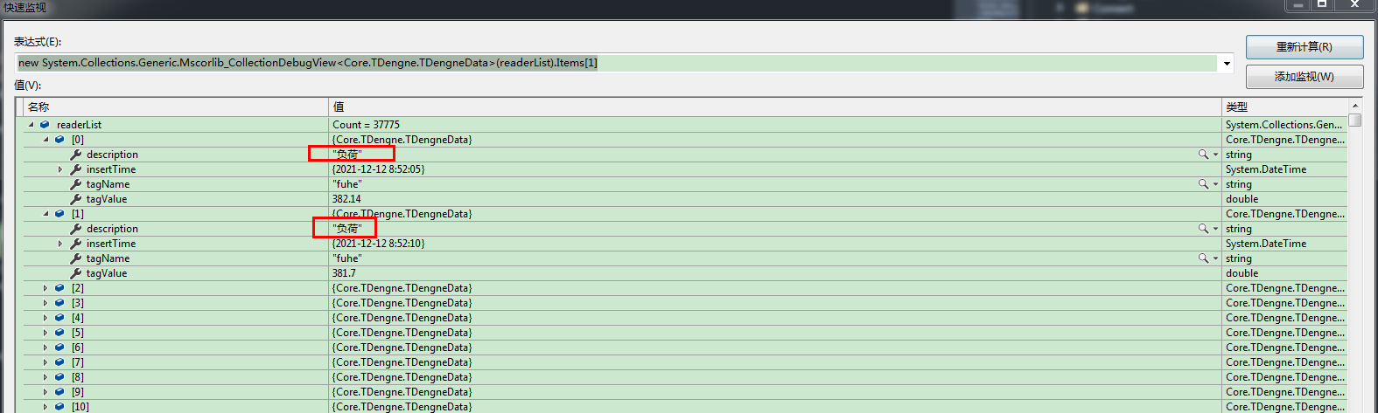Viewport: 1378px width, 413px height.
Task: Select the value '381.7'
Action: (344, 273)
